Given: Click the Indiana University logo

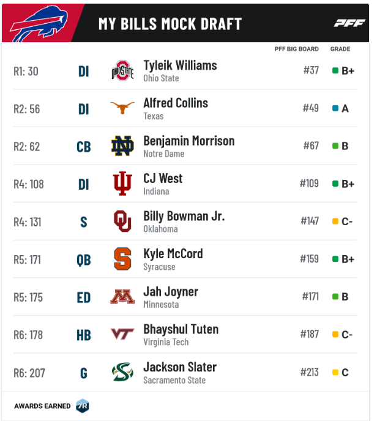Looking at the screenshot, I should coord(122,184).
